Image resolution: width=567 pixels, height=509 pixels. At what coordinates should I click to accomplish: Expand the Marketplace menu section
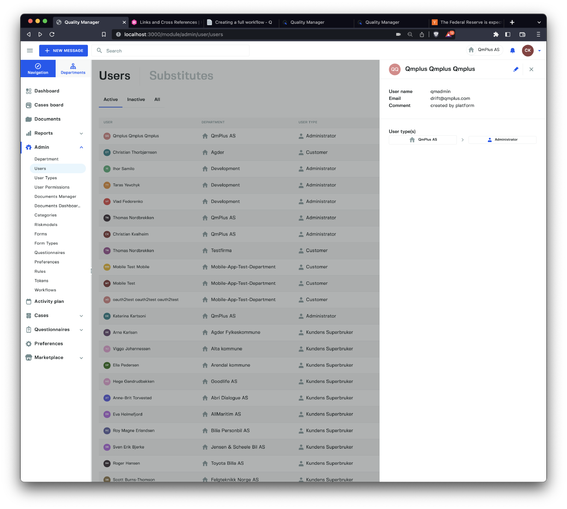82,358
